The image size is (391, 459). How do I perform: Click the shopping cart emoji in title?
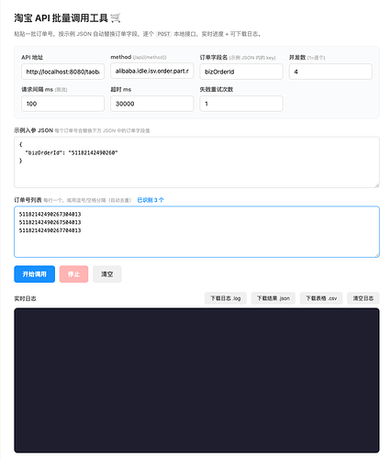[x=116, y=18]
